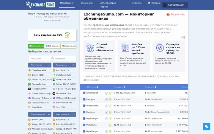Open the Видеогайд link
214x134 pixels.
pos(178,14)
